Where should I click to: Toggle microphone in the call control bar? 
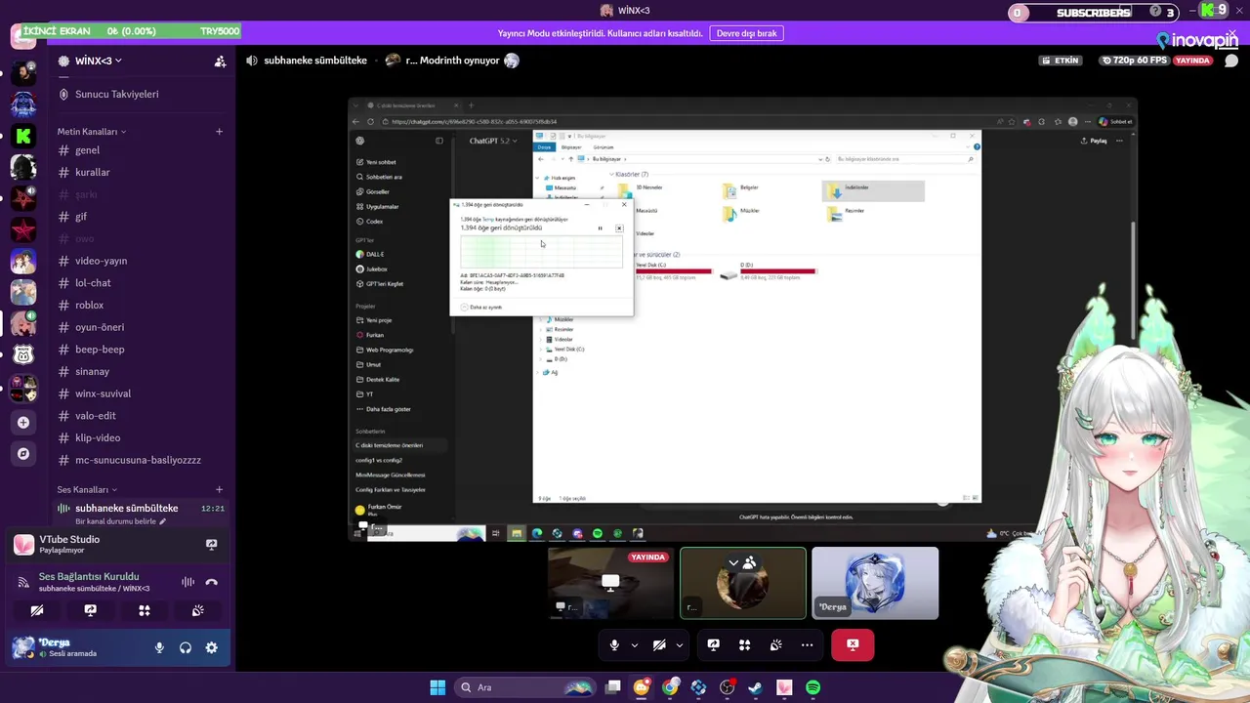(x=614, y=645)
